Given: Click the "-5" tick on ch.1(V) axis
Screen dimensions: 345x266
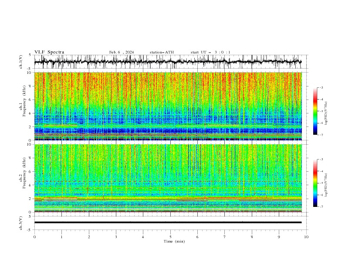Looking at the screenshot, I should tap(30, 69).
